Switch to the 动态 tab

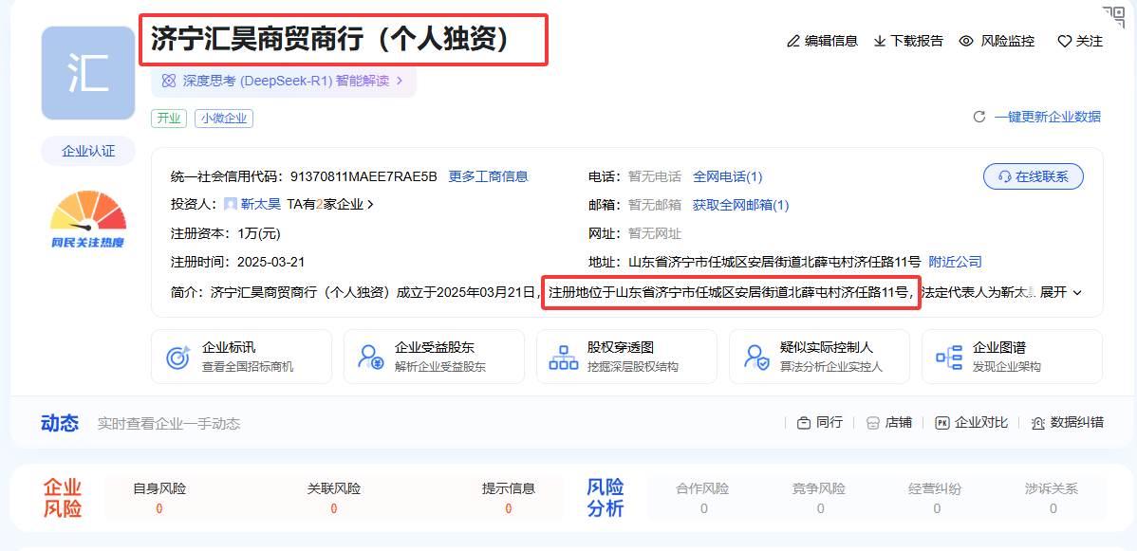[x=60, y=423]
